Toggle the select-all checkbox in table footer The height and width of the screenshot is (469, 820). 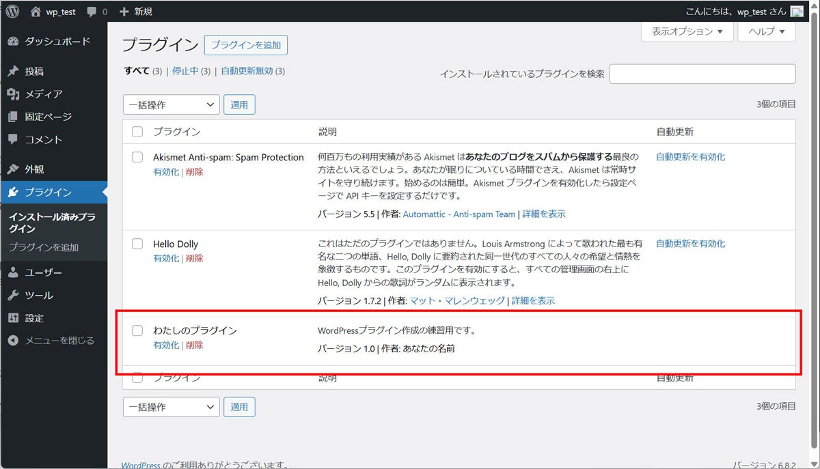tap(137, 378)
